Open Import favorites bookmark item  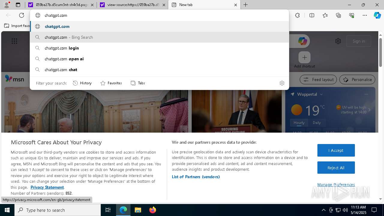tap(17, 26)
